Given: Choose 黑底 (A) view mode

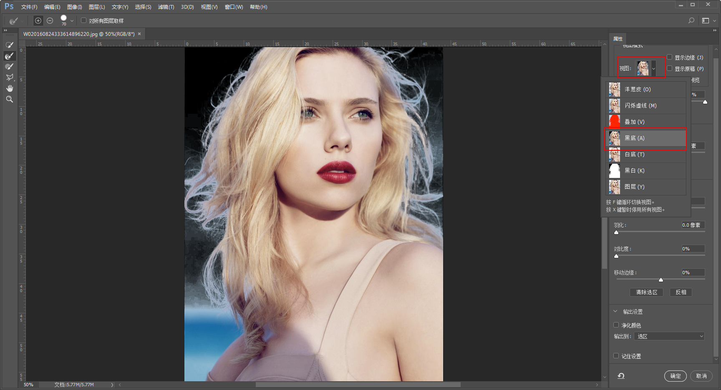Looking at the screenshot, I should (x=645, y=138).
